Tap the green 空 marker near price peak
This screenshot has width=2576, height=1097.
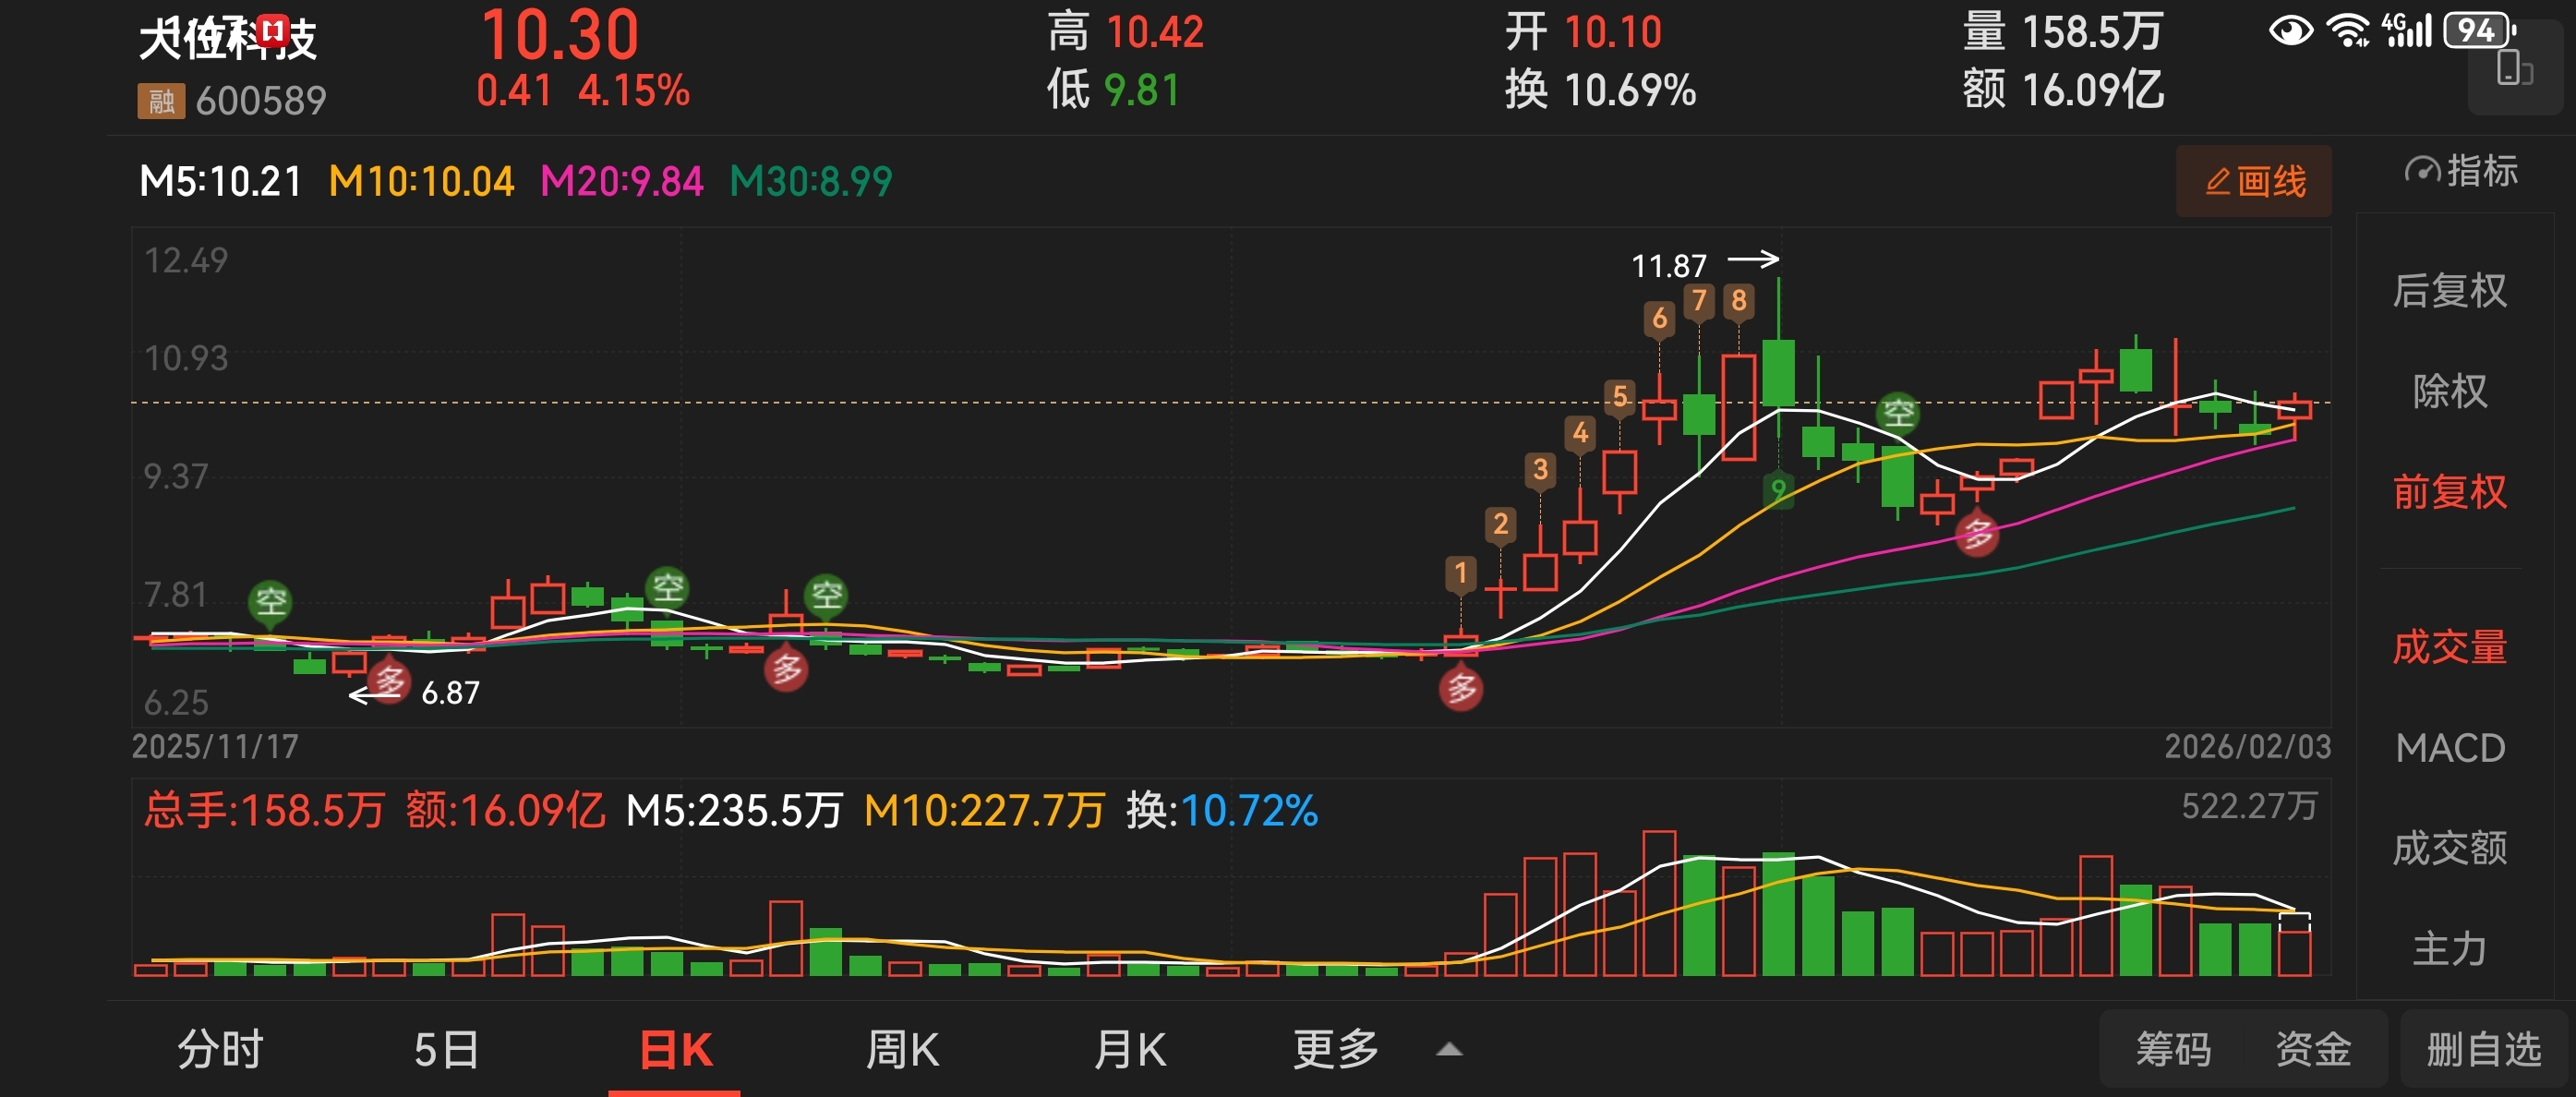(x=1898, y=412)
